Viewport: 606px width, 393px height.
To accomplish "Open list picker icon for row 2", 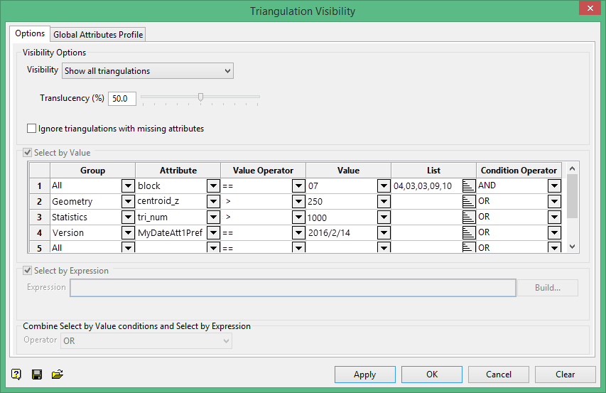I will pyautogui.click(x=469, y=202).
